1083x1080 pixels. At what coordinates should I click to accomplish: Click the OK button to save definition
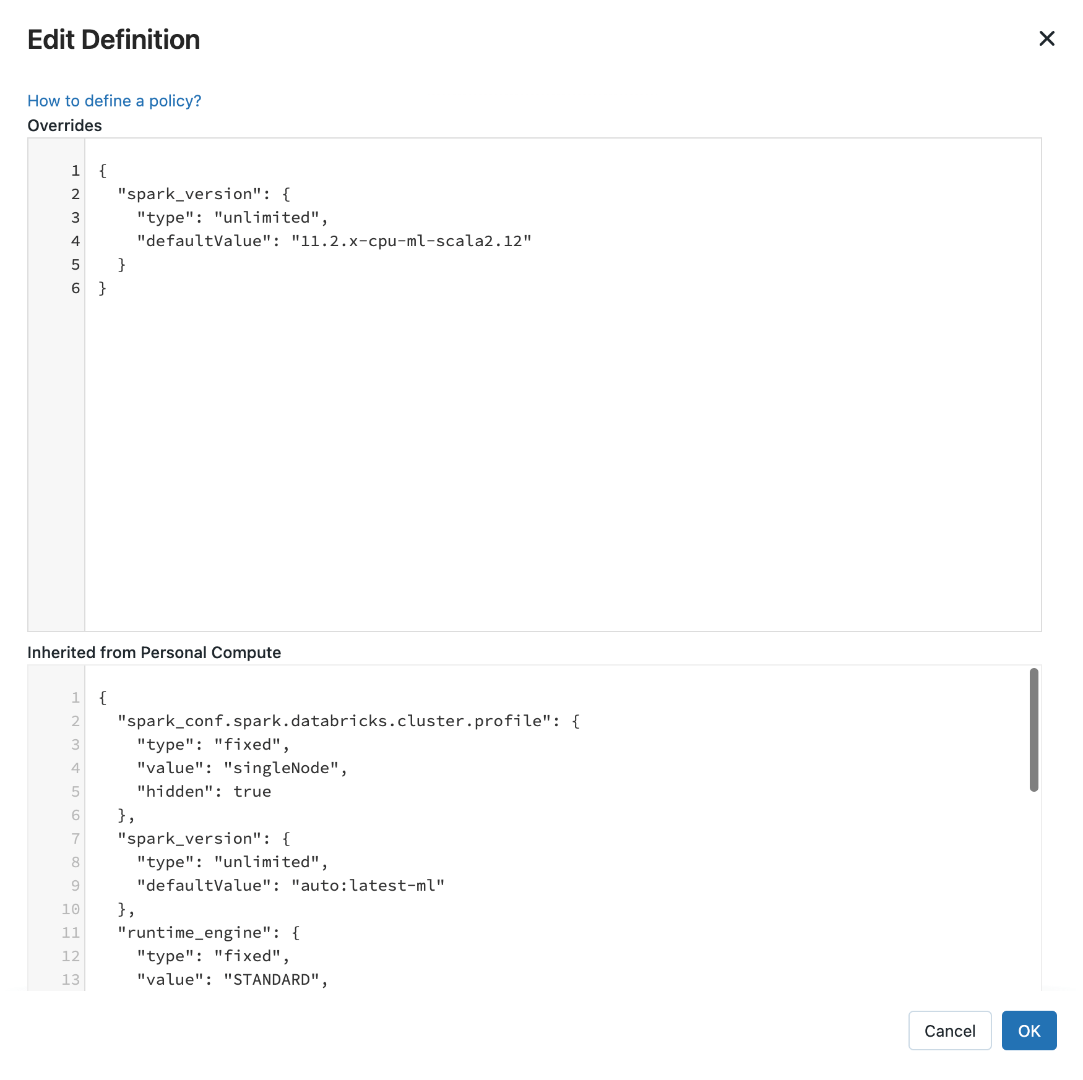click(1029, 1031)
